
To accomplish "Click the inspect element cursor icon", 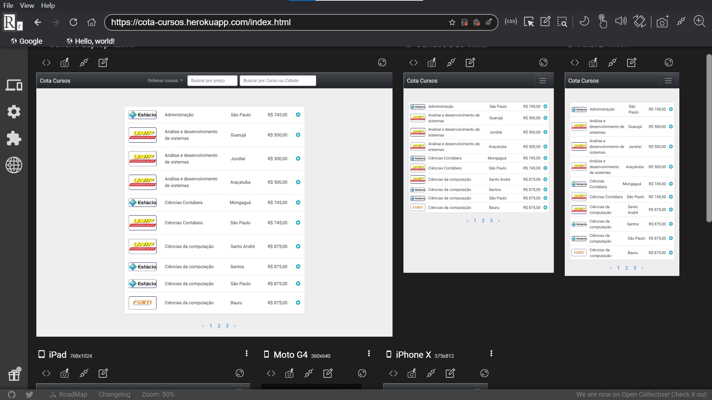I will pos(529,22).
